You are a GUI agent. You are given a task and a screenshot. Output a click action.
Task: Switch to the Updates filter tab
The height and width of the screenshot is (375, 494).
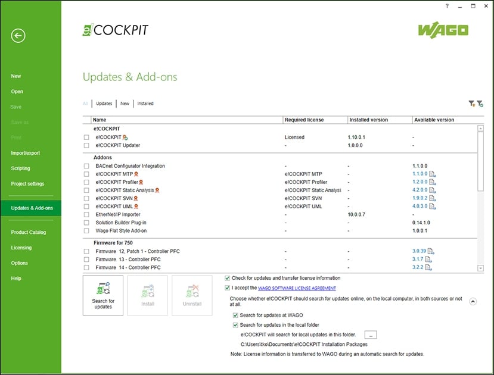[104, 104]
